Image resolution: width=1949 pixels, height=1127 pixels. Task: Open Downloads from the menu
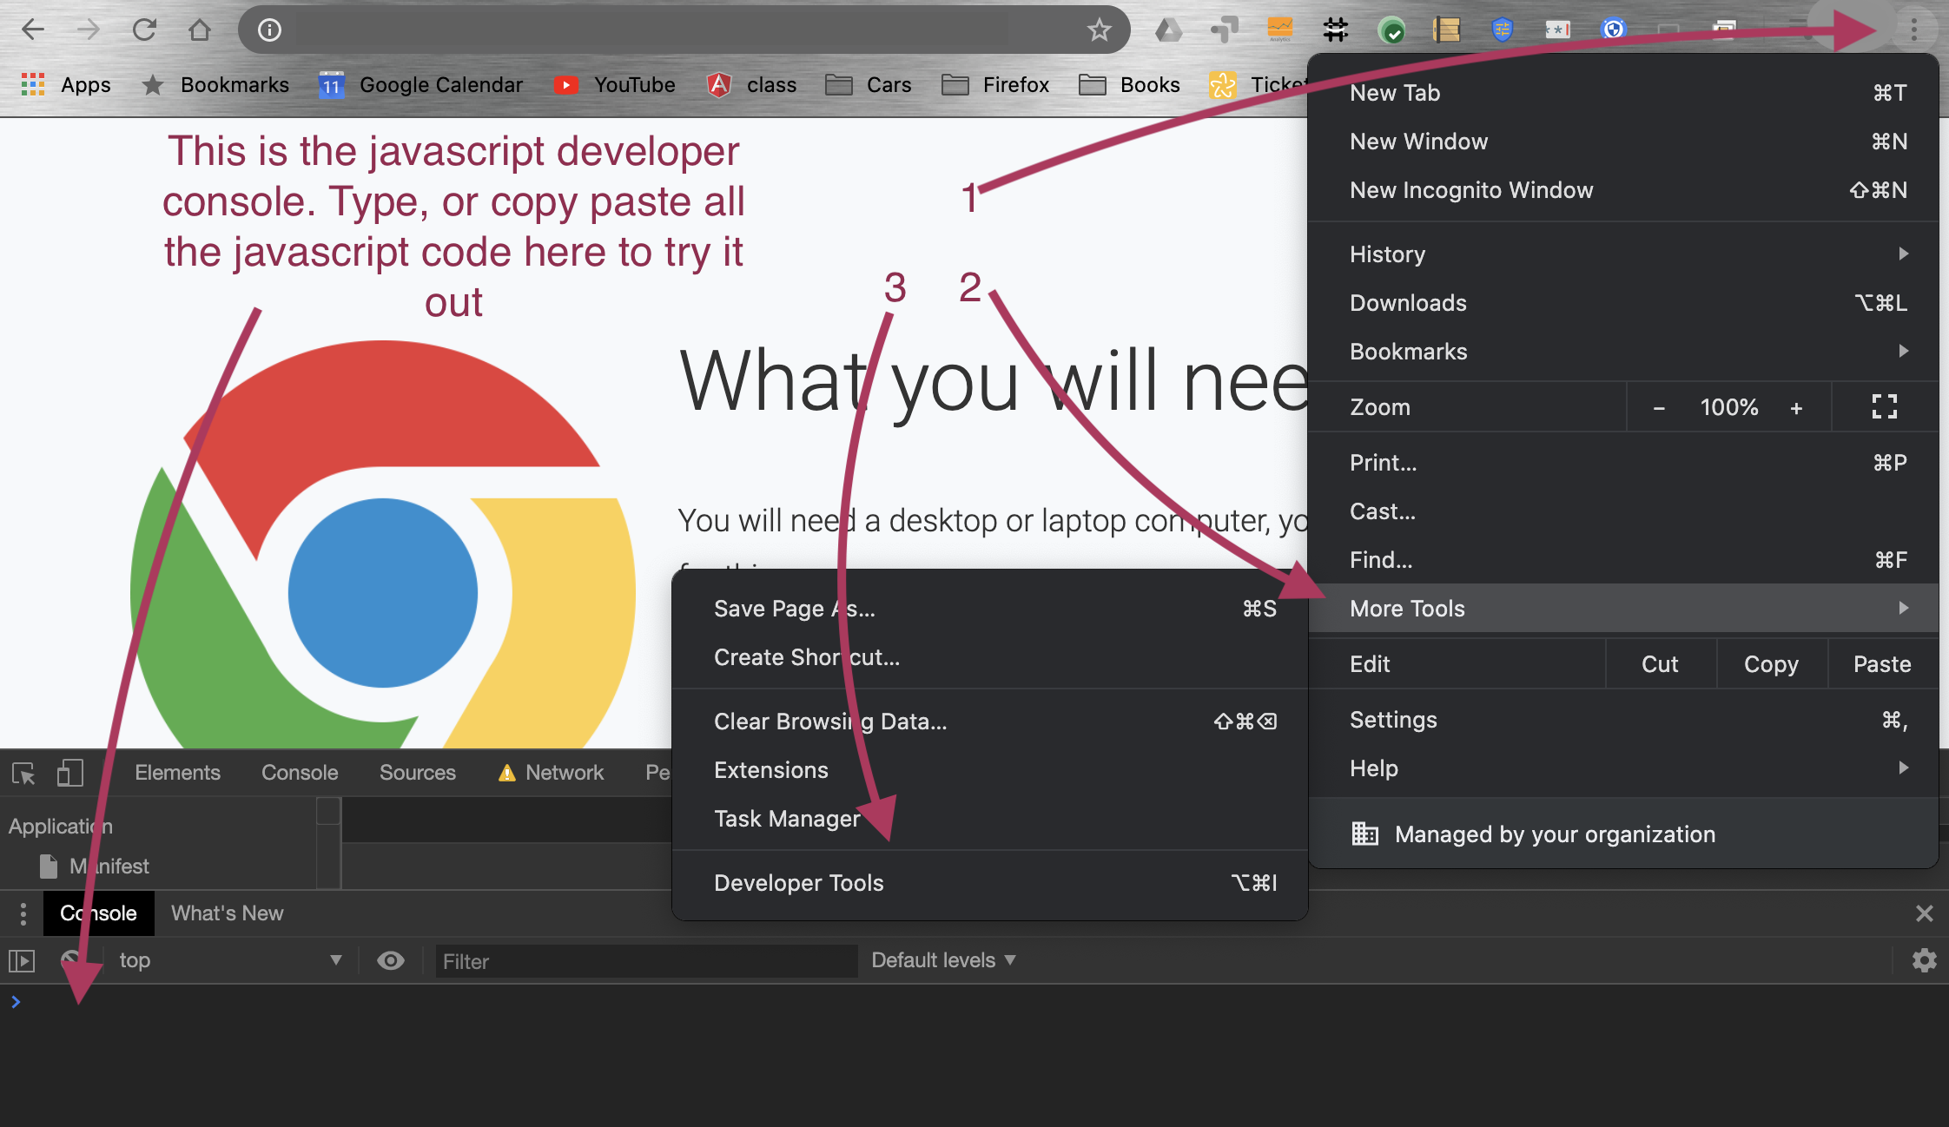coord(1622,303)
